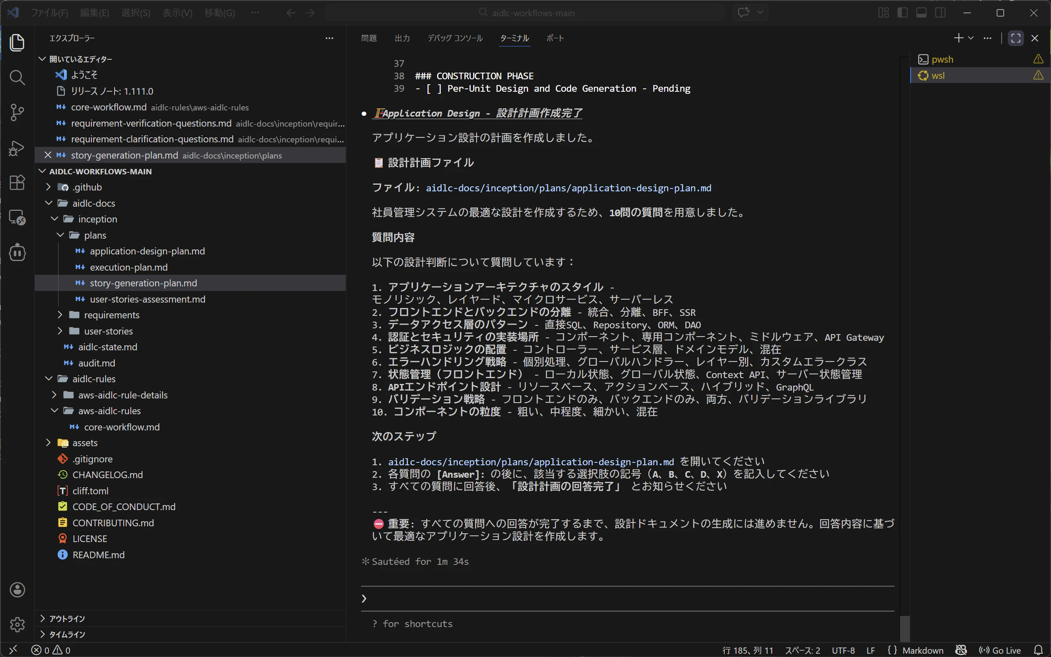
Task: Switch to the ポート panel tab
Action: coord(555,38)
